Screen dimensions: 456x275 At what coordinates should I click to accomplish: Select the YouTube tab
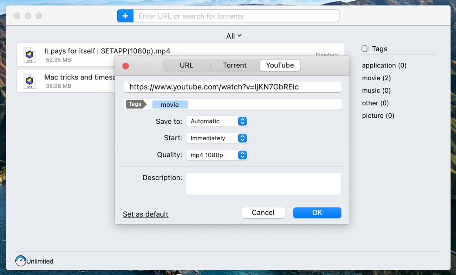(280, 65)
